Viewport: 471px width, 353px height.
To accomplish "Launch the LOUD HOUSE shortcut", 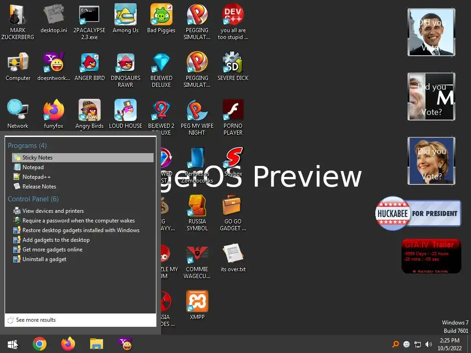I will click(x=125, y=114).
